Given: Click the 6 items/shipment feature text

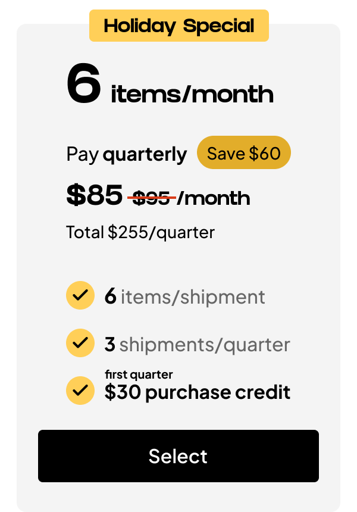Looking at the screenshot, I should point(184,296).
